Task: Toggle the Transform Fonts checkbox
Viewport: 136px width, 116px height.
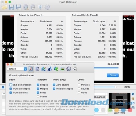Action: [38, 93]
